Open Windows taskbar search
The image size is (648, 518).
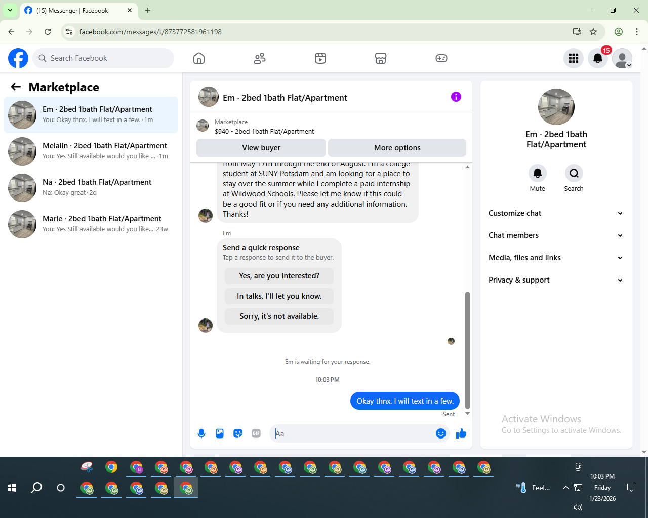point(36,488)
